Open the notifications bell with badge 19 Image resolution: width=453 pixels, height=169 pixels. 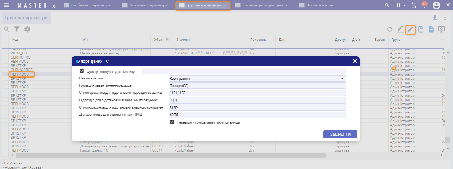click(424, 5)
